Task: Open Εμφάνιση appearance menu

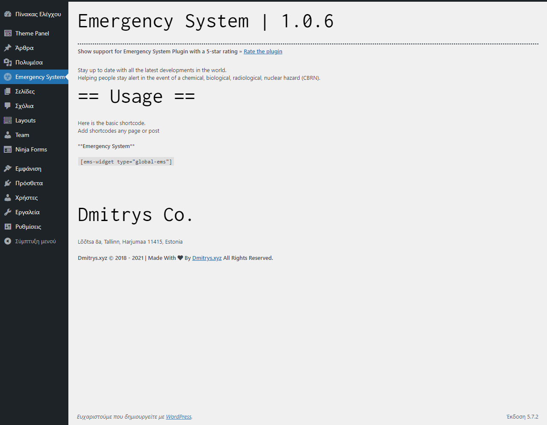Action: 34,169
